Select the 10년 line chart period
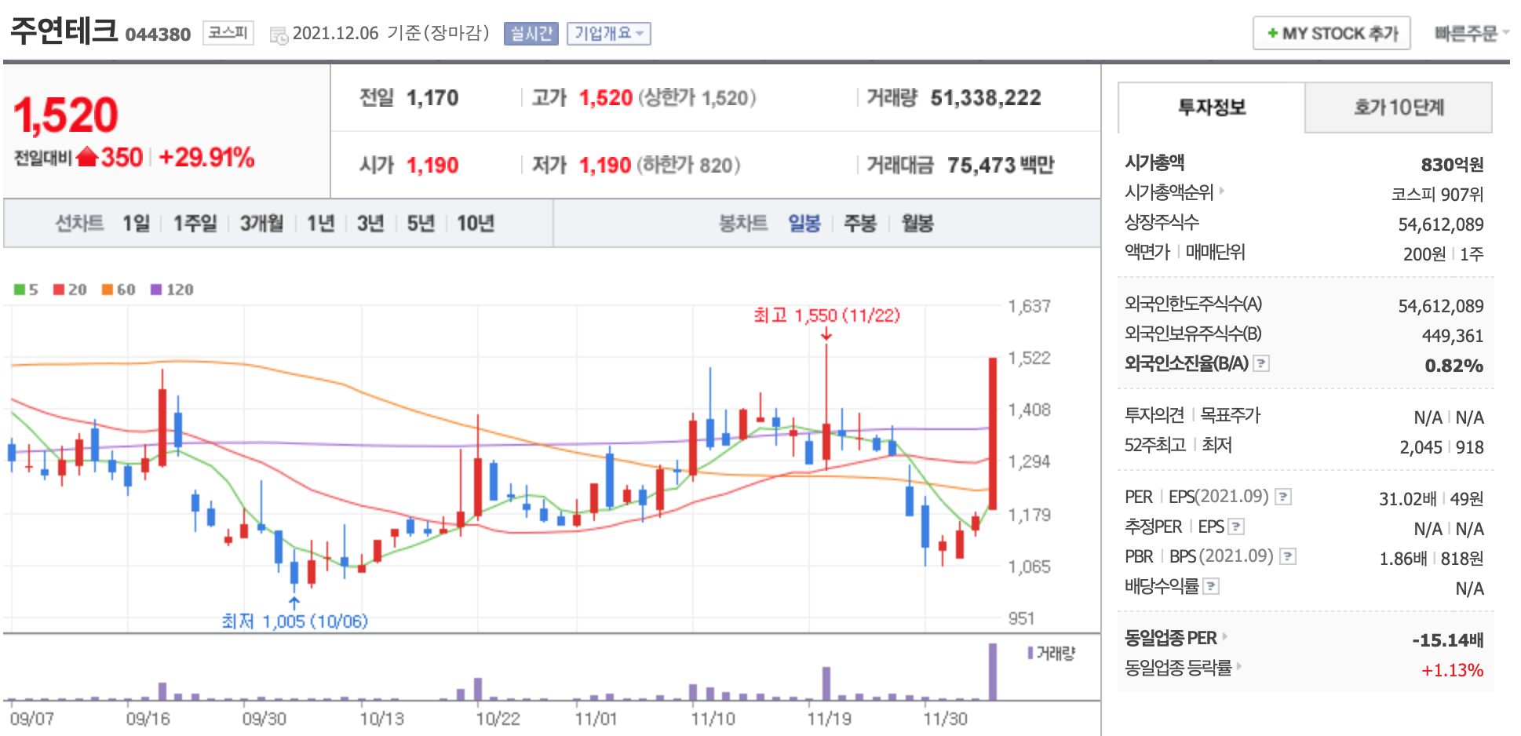 (x=476, y=224)
